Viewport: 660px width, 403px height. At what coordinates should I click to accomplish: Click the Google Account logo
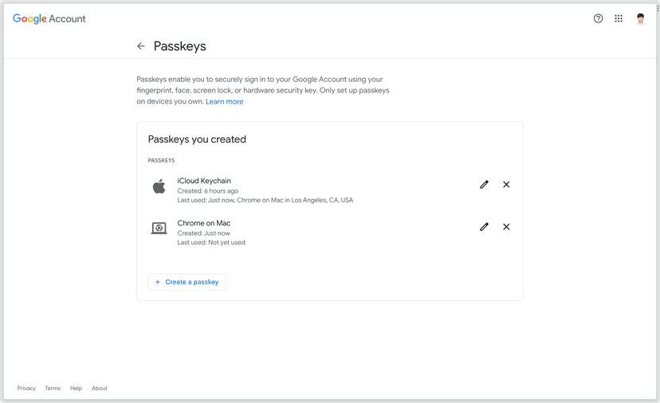(49, 18)
